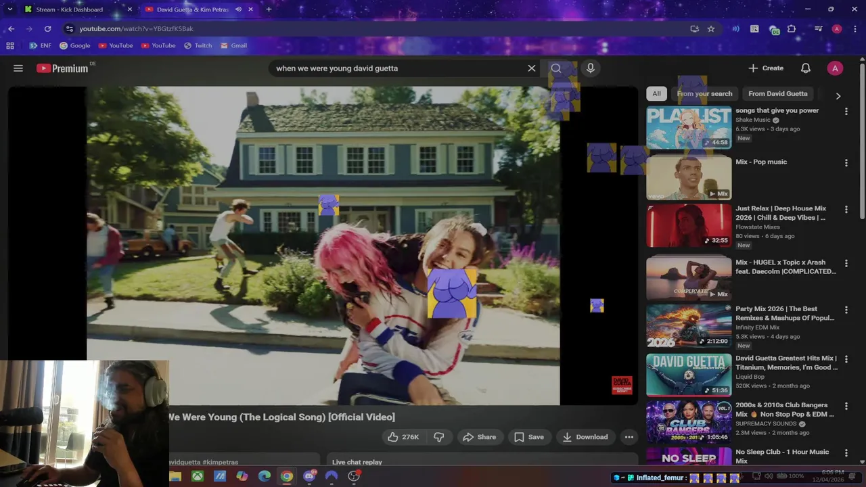Open Chrome extensions puzzle icon
This screenshot has width=866, height=487.
(x=792, y=29)
